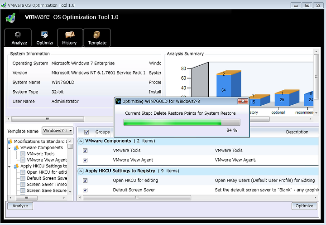Click Analysis Summary scroll up arrow
Screen dimensions: 326x225
316,51
